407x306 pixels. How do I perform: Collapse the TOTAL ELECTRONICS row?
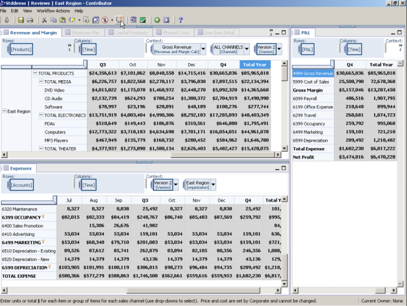pos(41,115)
